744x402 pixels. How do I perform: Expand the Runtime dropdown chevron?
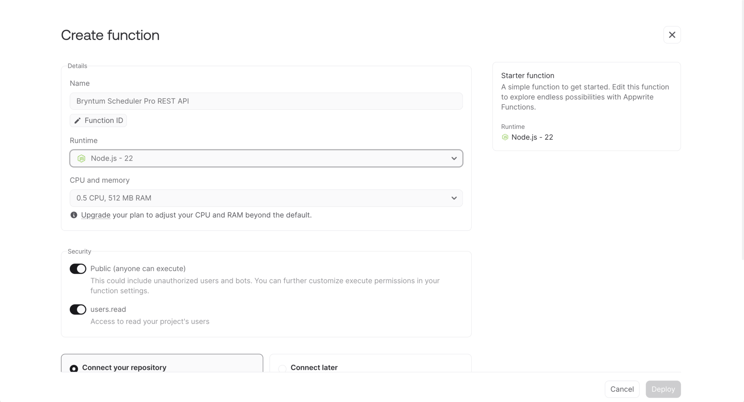click(x=454, y=158)
